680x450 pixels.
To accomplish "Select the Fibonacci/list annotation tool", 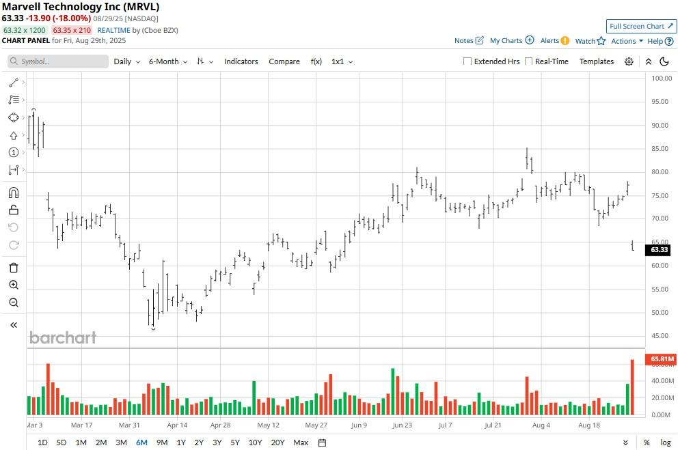I will pos(14,100).
